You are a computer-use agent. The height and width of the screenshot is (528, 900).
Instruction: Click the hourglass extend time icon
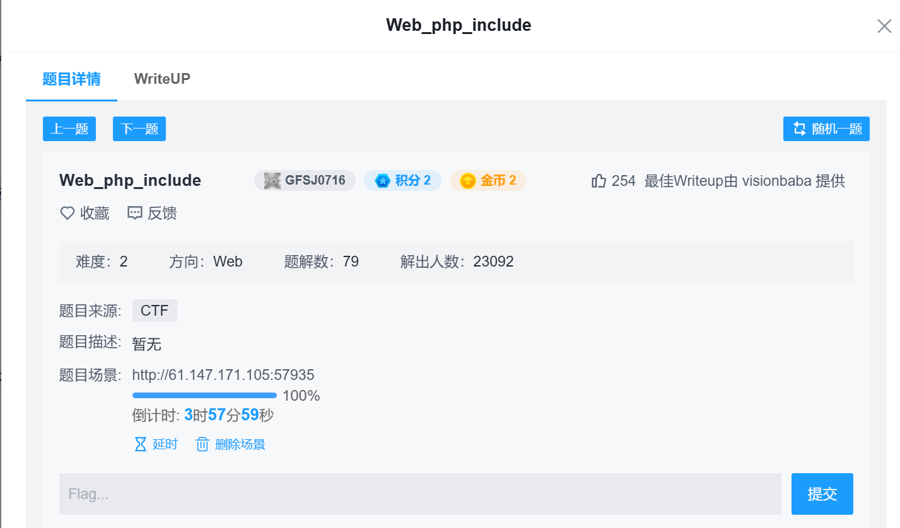(x=141, y=444)
